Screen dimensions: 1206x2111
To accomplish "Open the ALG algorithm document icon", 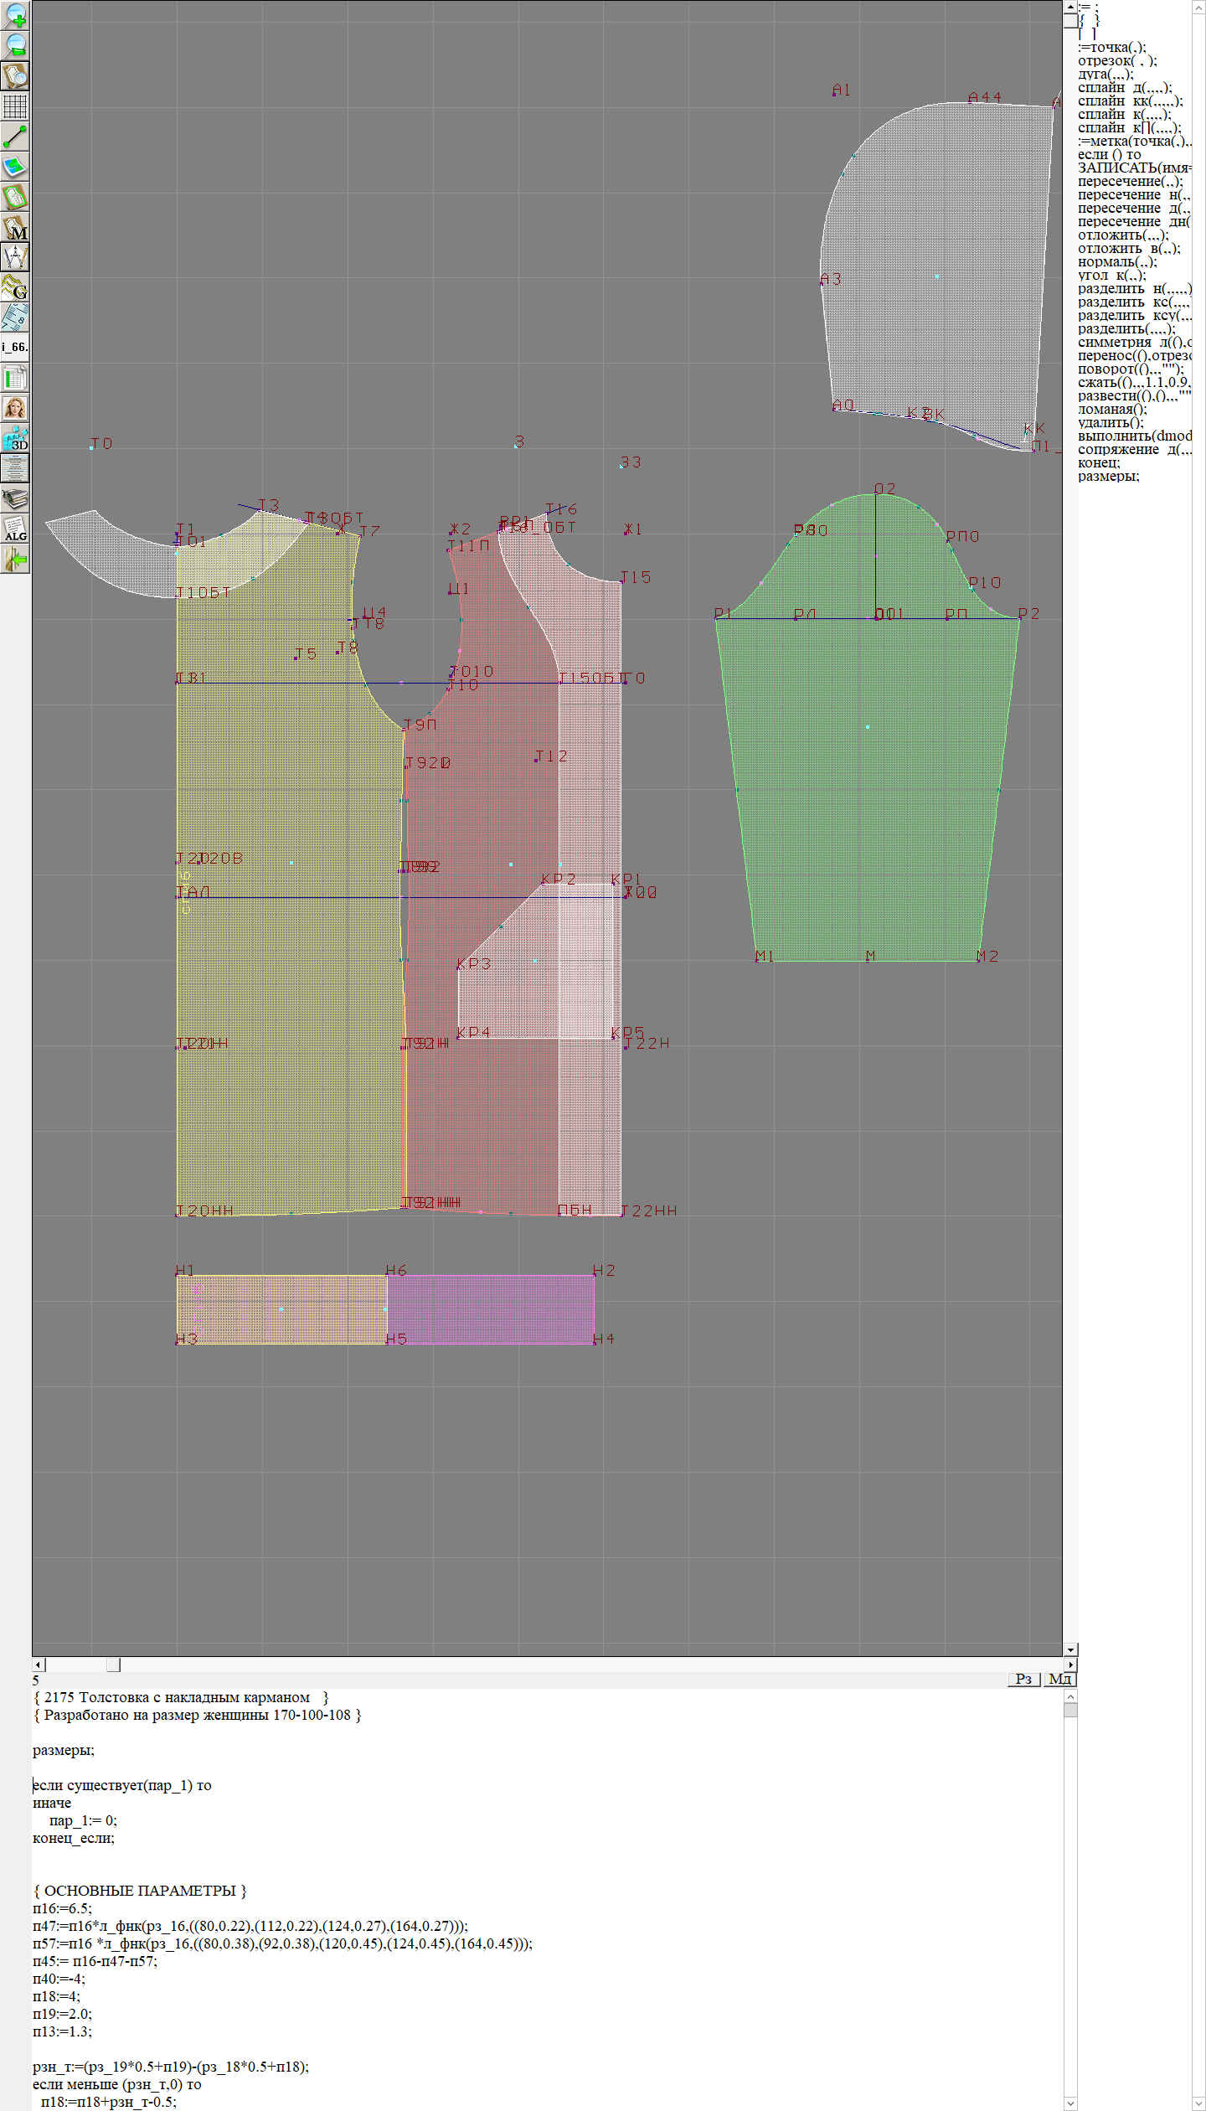I will (15, 529).
